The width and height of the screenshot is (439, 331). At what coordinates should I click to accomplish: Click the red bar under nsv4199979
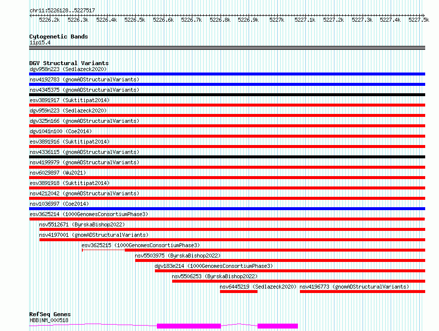click(227, 167)
